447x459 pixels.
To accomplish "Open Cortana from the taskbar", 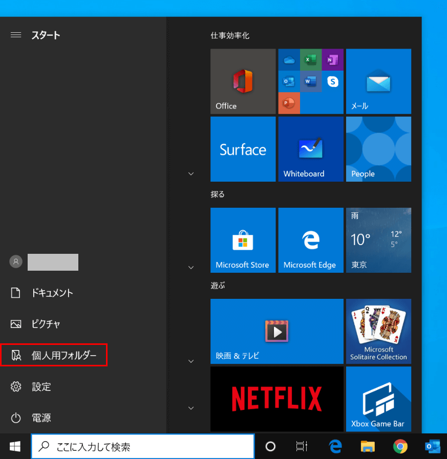I will (x=270, y=446).
